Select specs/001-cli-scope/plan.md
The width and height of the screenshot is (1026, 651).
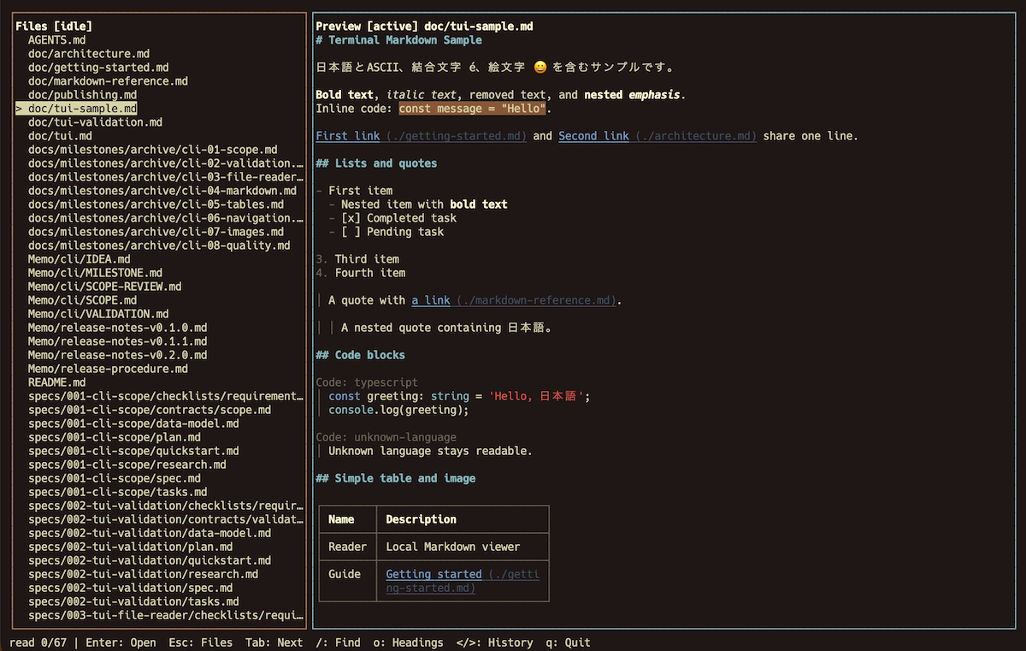pos(115,437)
